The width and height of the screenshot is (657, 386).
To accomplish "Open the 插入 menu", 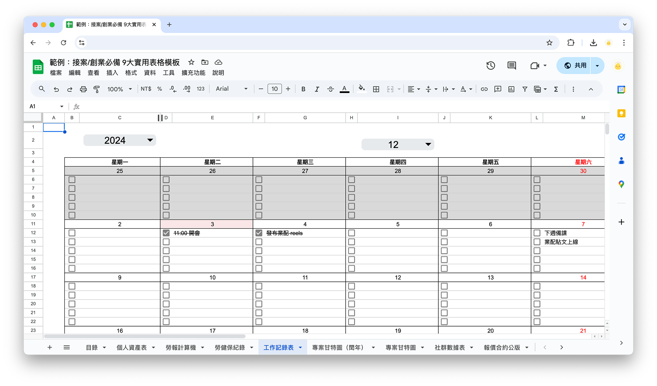I will click(x=112, y=73).
